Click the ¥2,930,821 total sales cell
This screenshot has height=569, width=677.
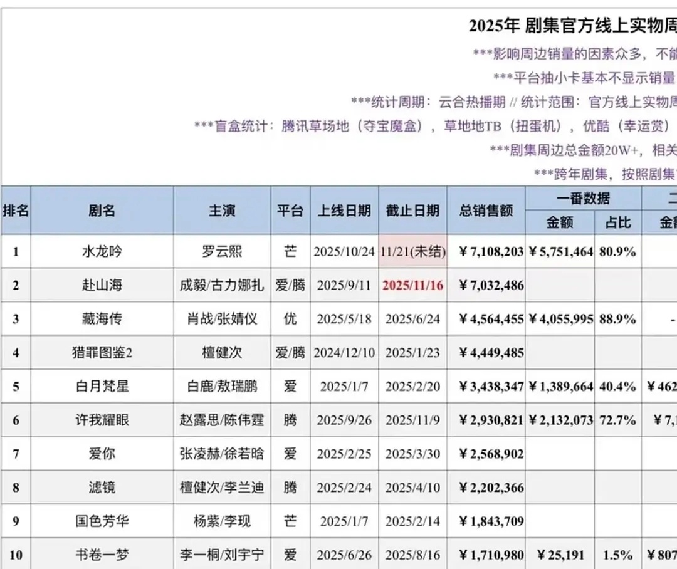(486, 420)
